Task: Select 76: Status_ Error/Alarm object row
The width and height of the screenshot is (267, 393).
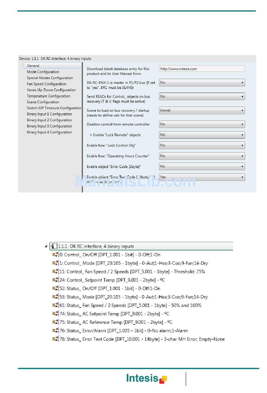Action: [x=124, y=331]
